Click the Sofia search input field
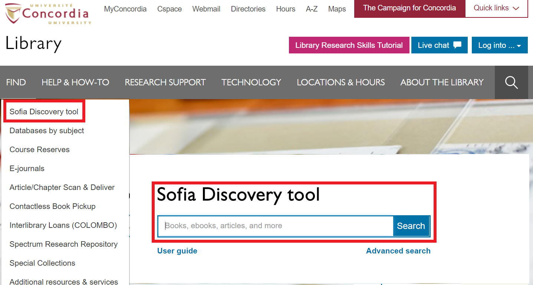Viewport: 533px width, 285px height. pos(276,226)
